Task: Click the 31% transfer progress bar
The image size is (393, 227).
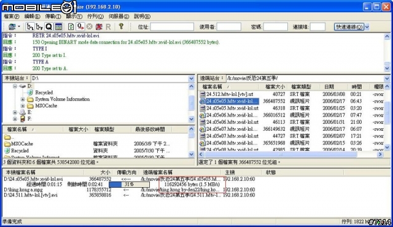Action: [130, 185]
